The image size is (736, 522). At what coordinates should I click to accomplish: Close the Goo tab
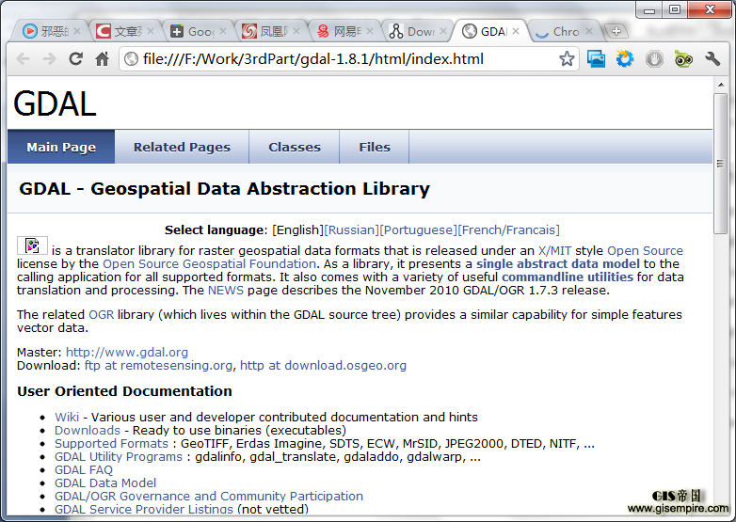[223, 31]
